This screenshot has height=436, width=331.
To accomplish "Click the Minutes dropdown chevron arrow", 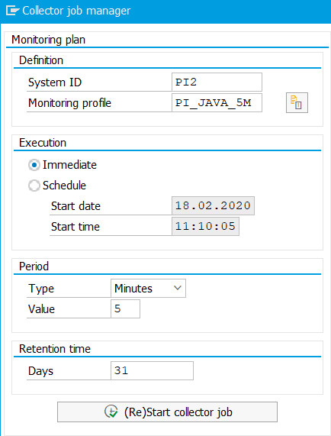I will coord(178,288).
